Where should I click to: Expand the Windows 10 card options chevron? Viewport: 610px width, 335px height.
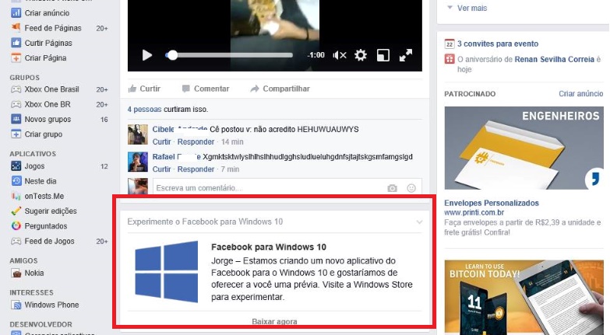coord(420,222)
